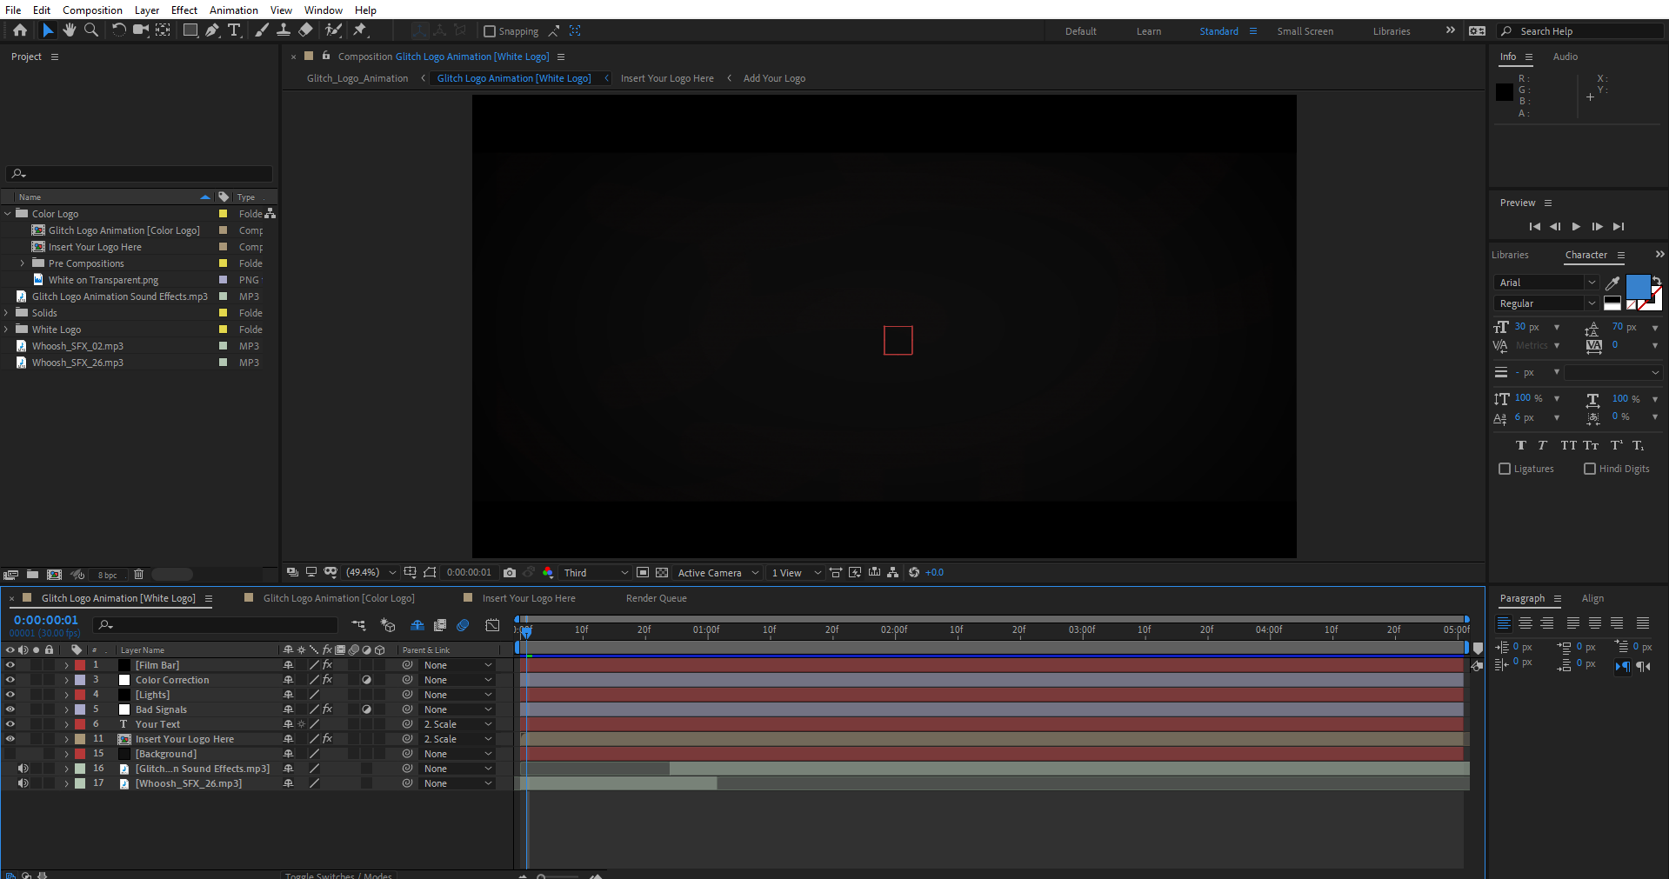The height and width of the screenshot is (879, 1669).
Task: Click Add Your Logo in the breadcrumb bar
Action: [773, 78]
